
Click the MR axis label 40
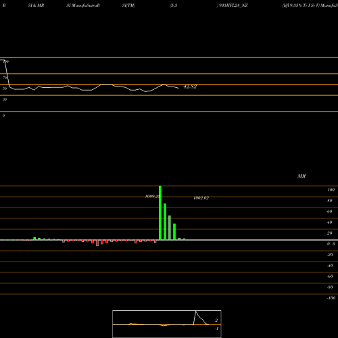click(330, 222)
